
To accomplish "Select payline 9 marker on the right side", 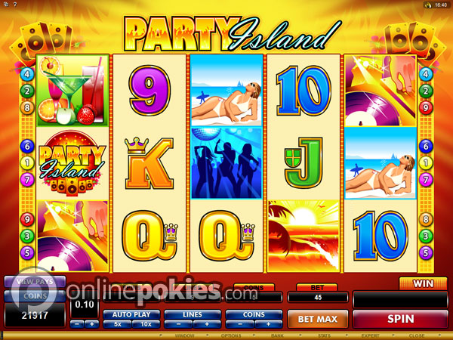I will (426, 108).
